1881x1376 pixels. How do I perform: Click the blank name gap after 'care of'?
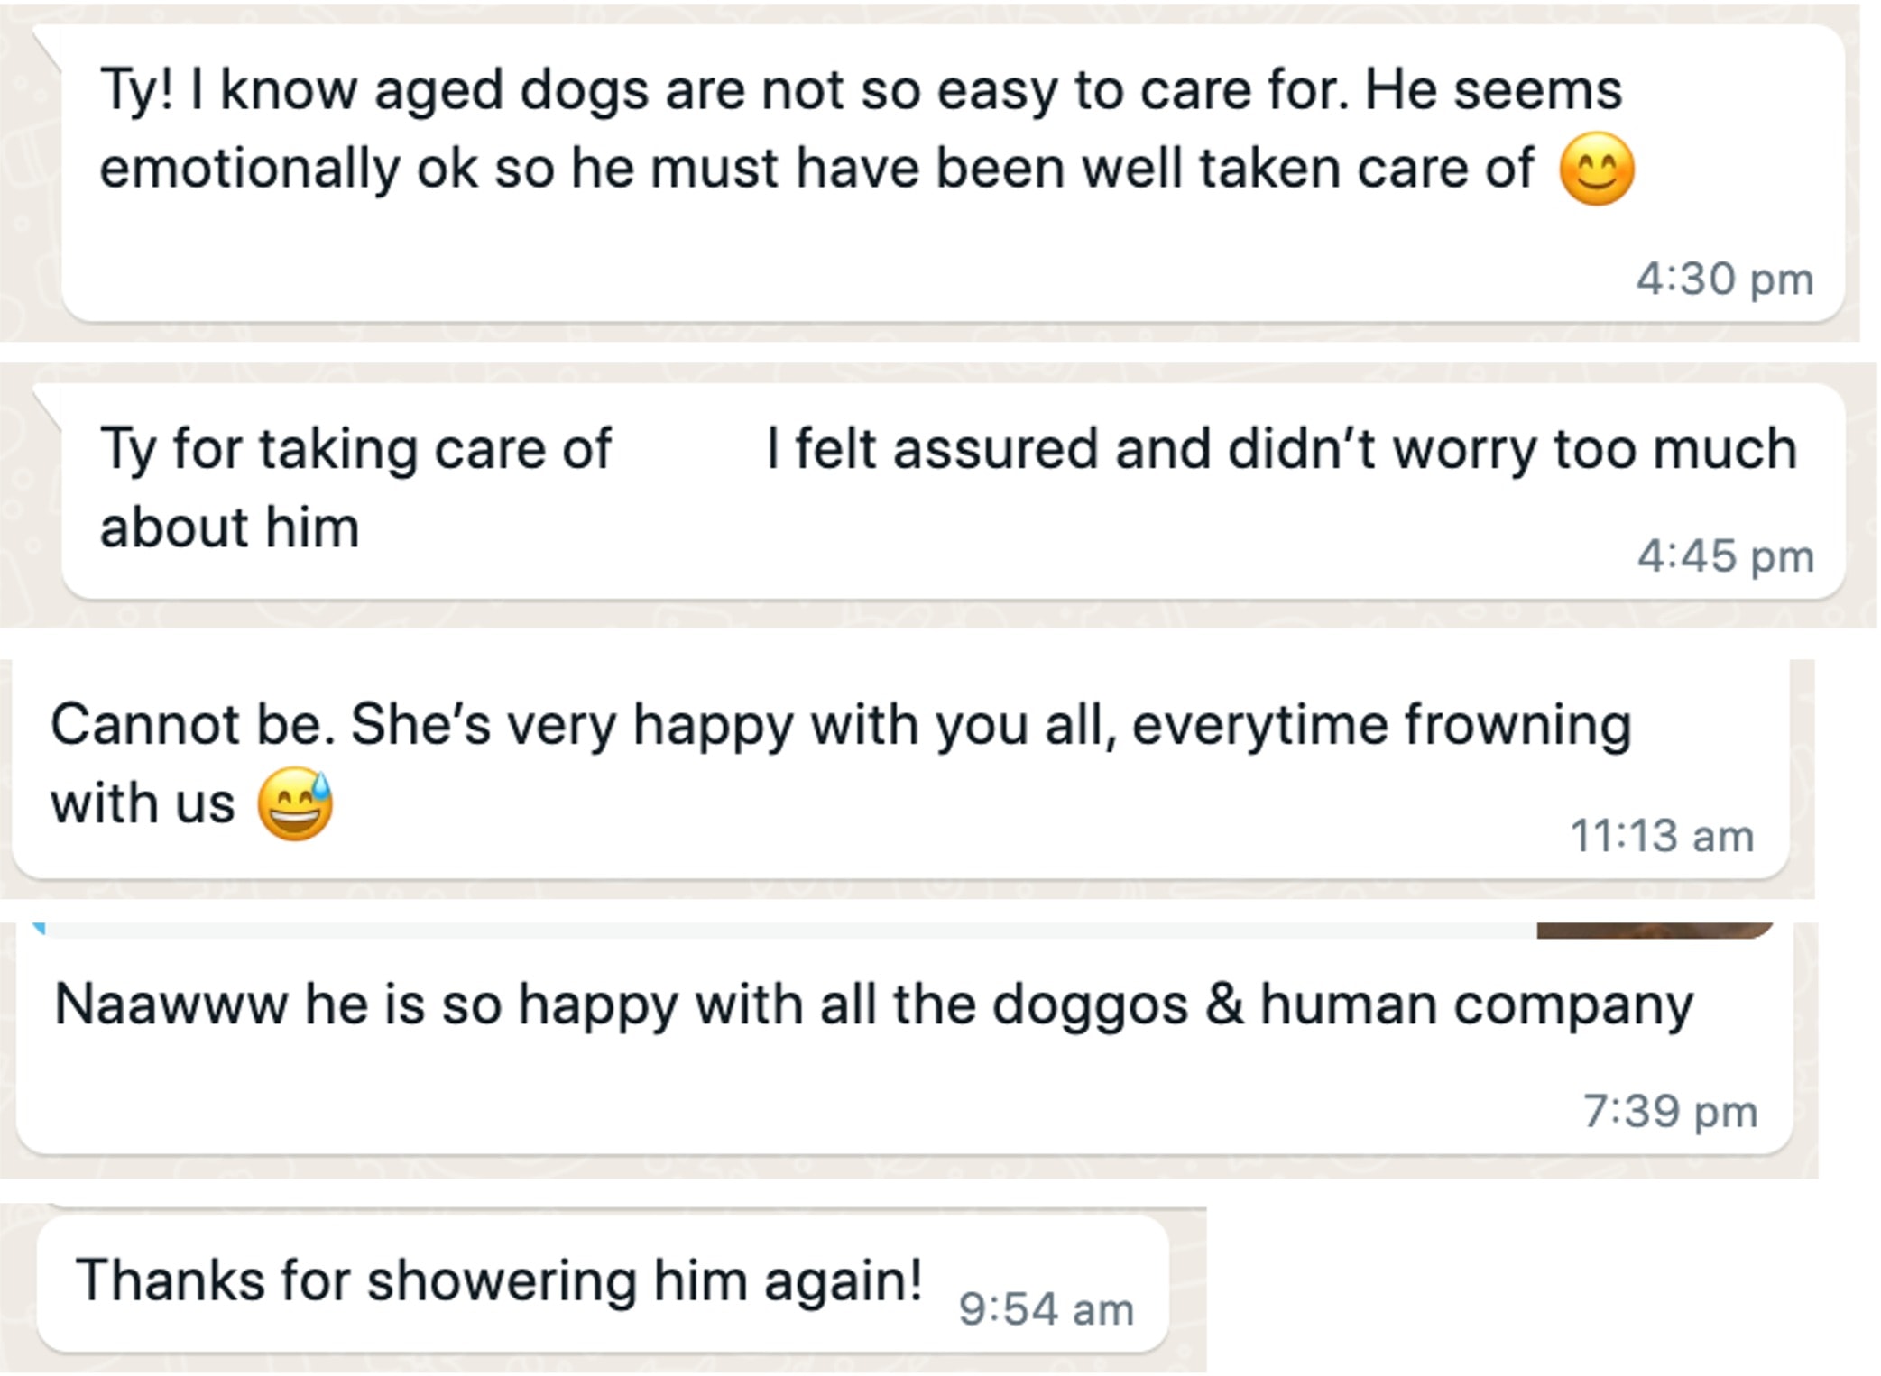[x=688, y=449]
